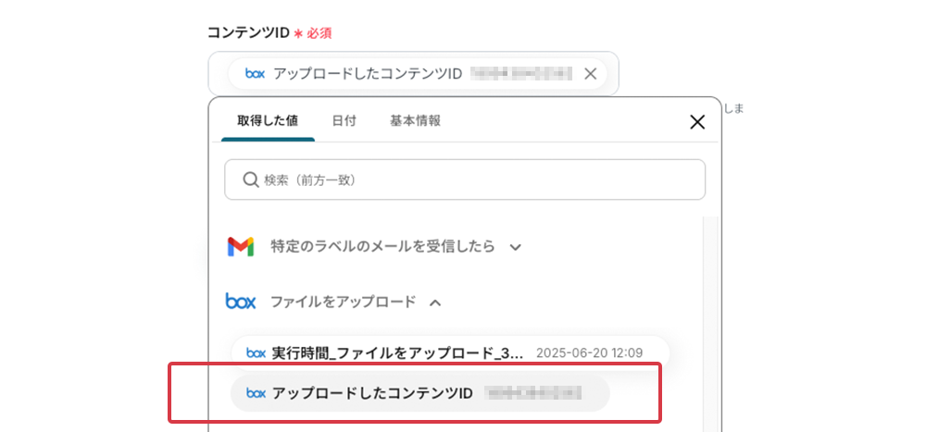Click the Box icon on highlighted コンテンツID item
This screenshot has width=926, height=432.
pyautogui.click(x=256, y=393)
